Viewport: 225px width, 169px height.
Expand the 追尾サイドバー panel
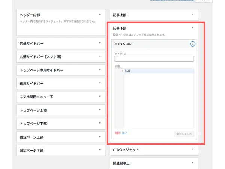click(x=99, y=83)
